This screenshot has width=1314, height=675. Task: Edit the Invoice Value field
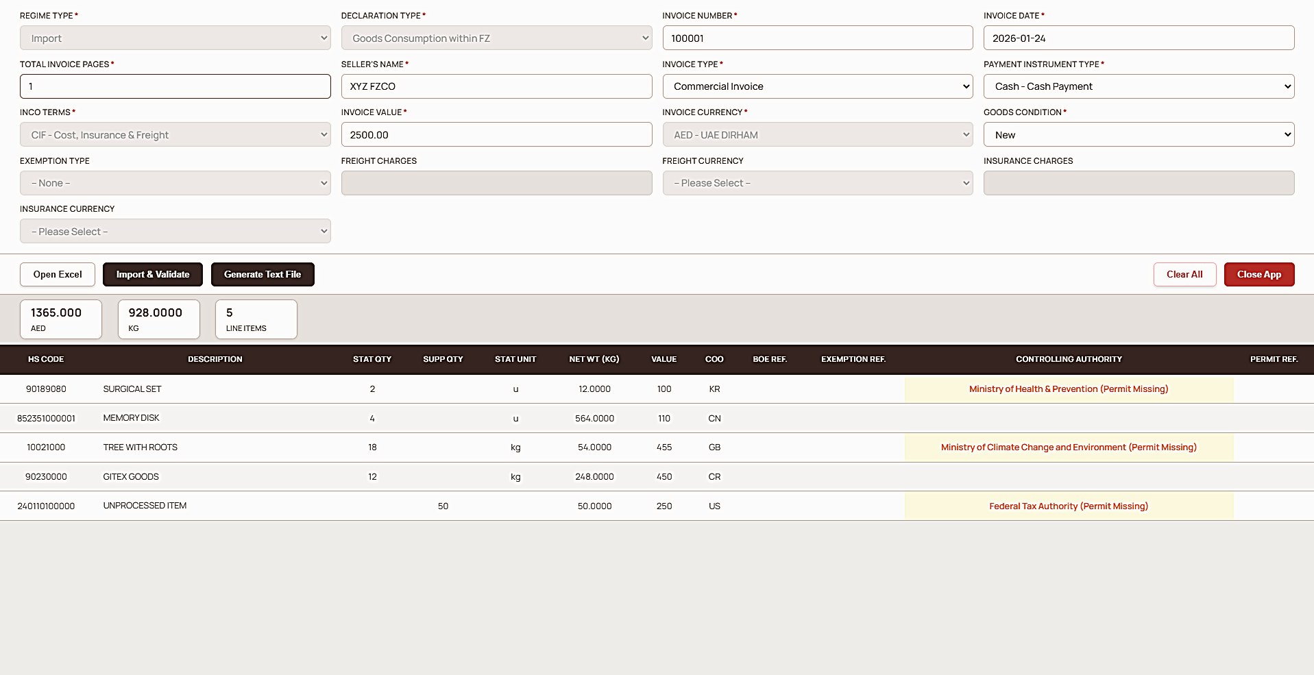(496, 135)
